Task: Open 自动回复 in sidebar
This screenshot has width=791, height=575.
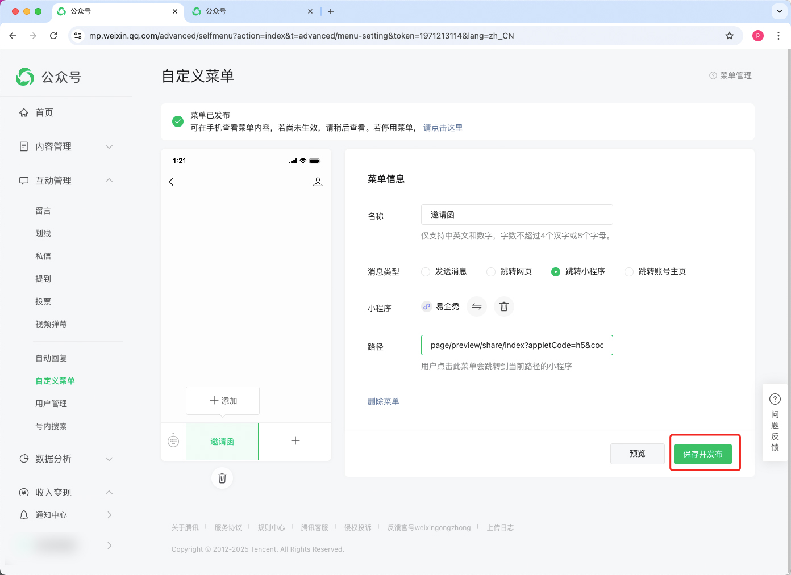Action: (51, 358)
